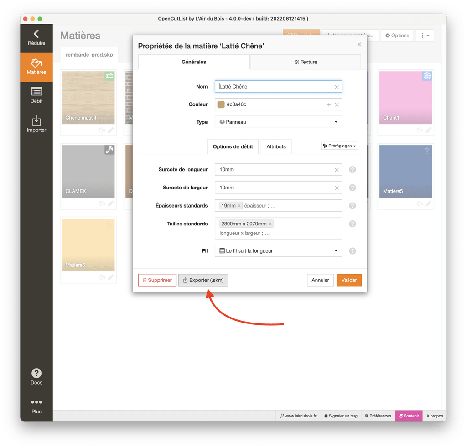Edit CLAMEX material with pencil icon
467x448 pixels.
point(111,203)
